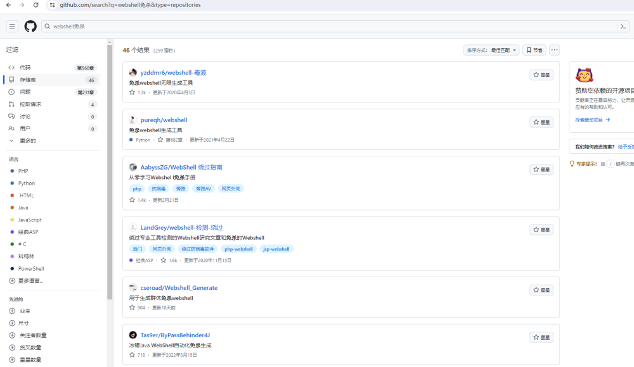The height and width of the screenshot is (367, 634).
Task: Click the 抗病毒 topic tag
Action: 158,189
